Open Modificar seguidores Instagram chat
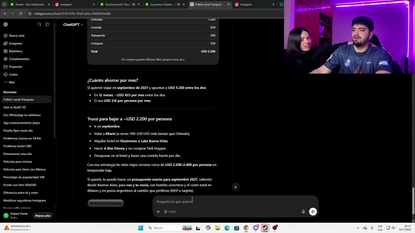 tap(26, 200)
